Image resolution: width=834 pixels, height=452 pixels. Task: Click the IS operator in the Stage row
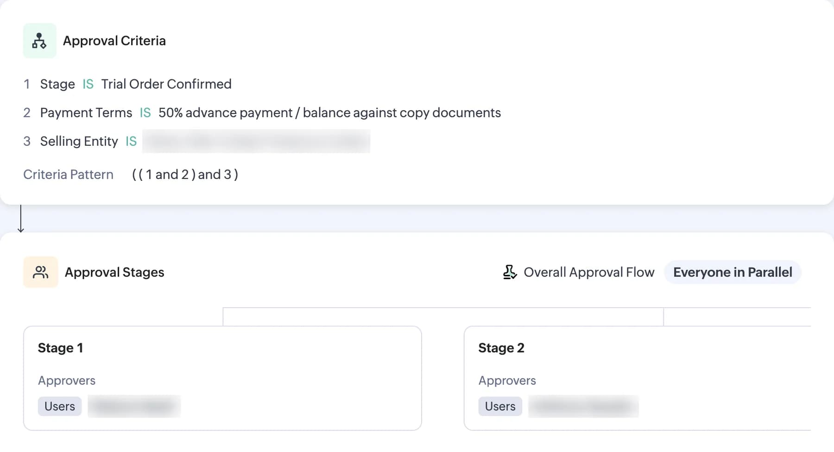point(88,84)
